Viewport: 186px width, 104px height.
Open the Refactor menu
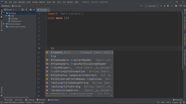(42, 2)
